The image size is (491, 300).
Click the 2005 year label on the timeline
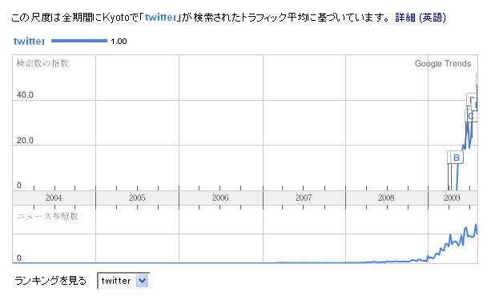137,198
